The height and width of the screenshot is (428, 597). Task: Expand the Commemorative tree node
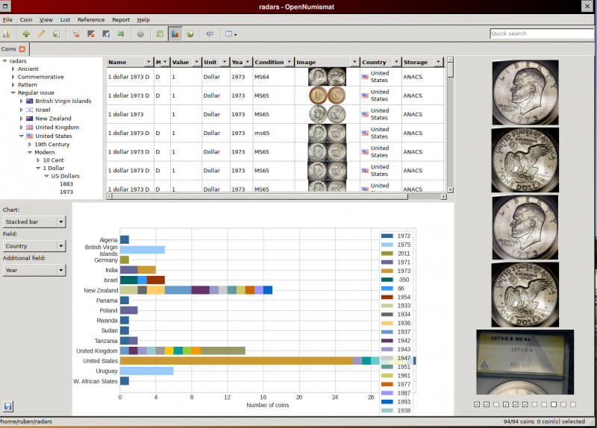13,78
